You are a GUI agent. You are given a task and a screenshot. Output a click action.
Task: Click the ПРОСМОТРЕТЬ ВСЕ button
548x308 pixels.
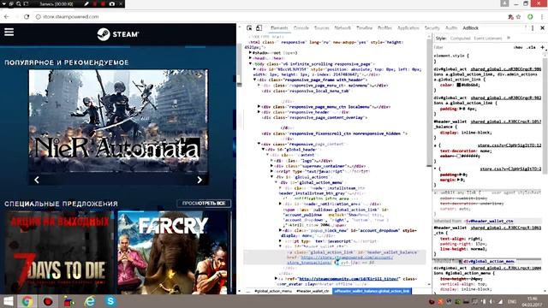tap(204, 204)
